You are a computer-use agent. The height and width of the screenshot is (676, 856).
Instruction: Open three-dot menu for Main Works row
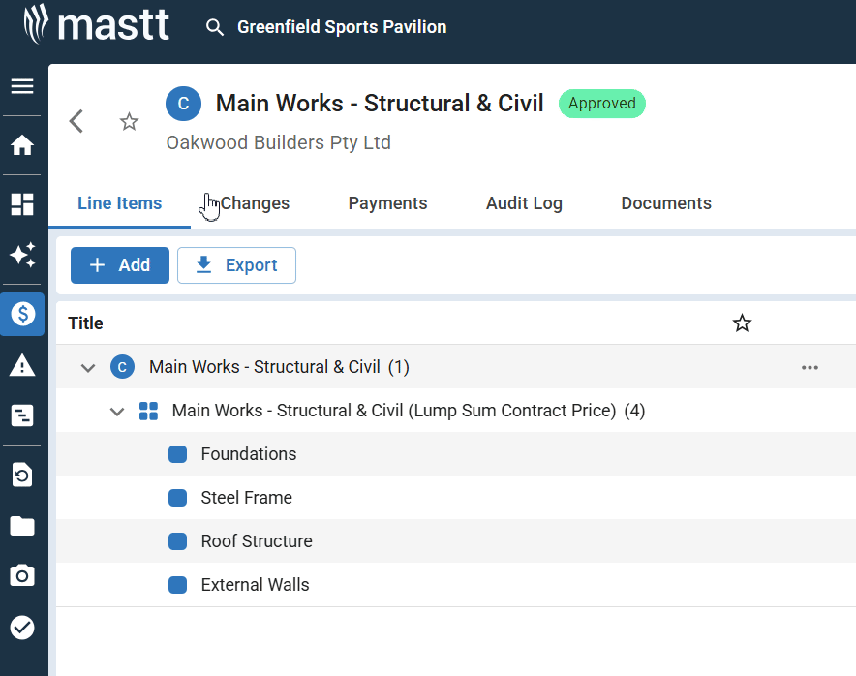(x=810, y=367)
